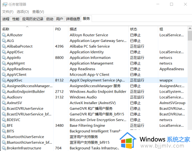The height and width of the screenshot is (151, 192).
Task: Click the BFE service gear icon
Action: point(4,126)
